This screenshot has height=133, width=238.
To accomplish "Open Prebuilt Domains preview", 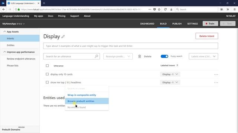I will click(11, 130).
